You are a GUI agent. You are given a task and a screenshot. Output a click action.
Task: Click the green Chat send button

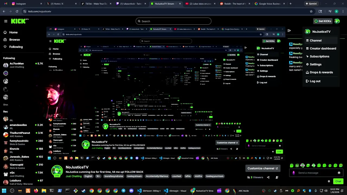(x=338, y=181)
